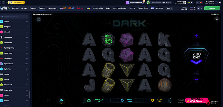Open the support chat bubble icon
Viewport: 223px width, 107px height.
tap(220, 2)
